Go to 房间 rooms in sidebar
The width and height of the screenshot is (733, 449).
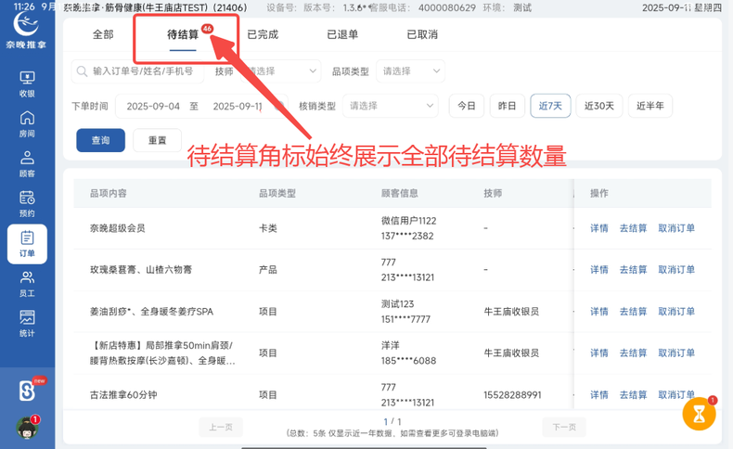pos(27,124)
